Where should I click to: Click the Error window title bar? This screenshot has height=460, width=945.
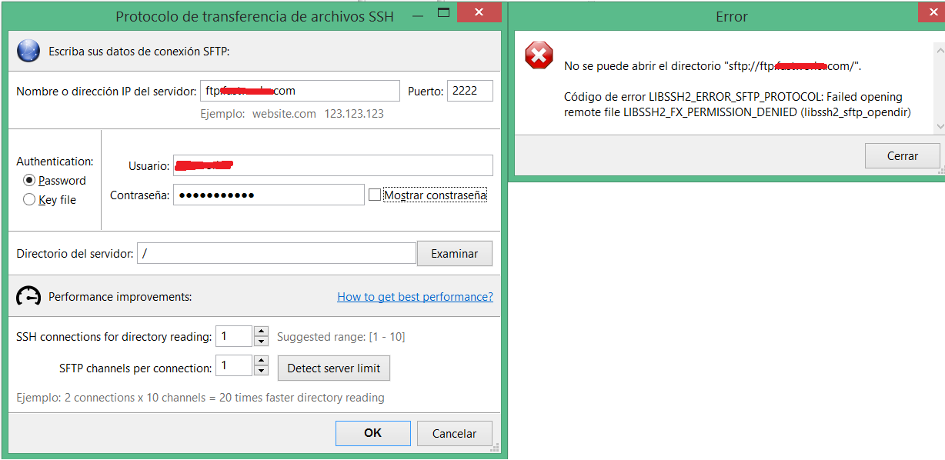[731, 15]
